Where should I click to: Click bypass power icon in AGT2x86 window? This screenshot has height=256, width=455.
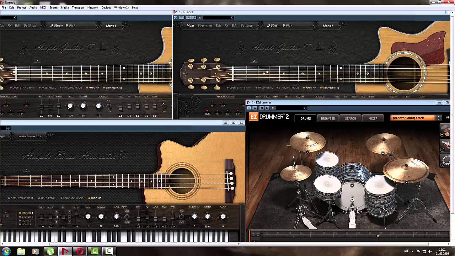[x=176, y=17]
